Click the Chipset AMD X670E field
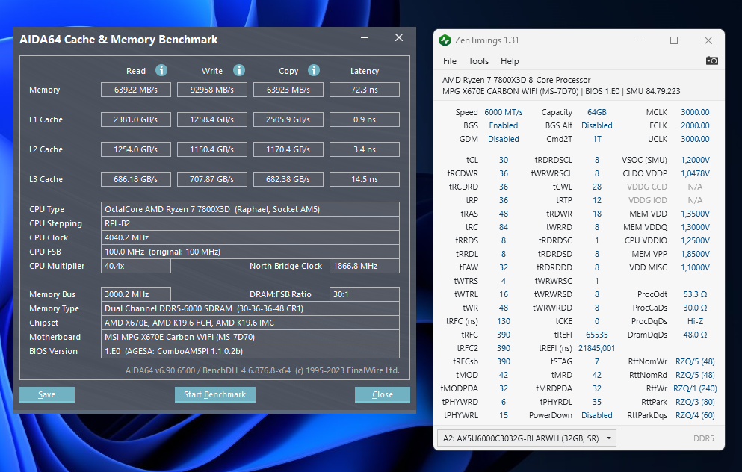Image resolution: width=742 pixels, height=472 pixels. [x=250, y=323]
